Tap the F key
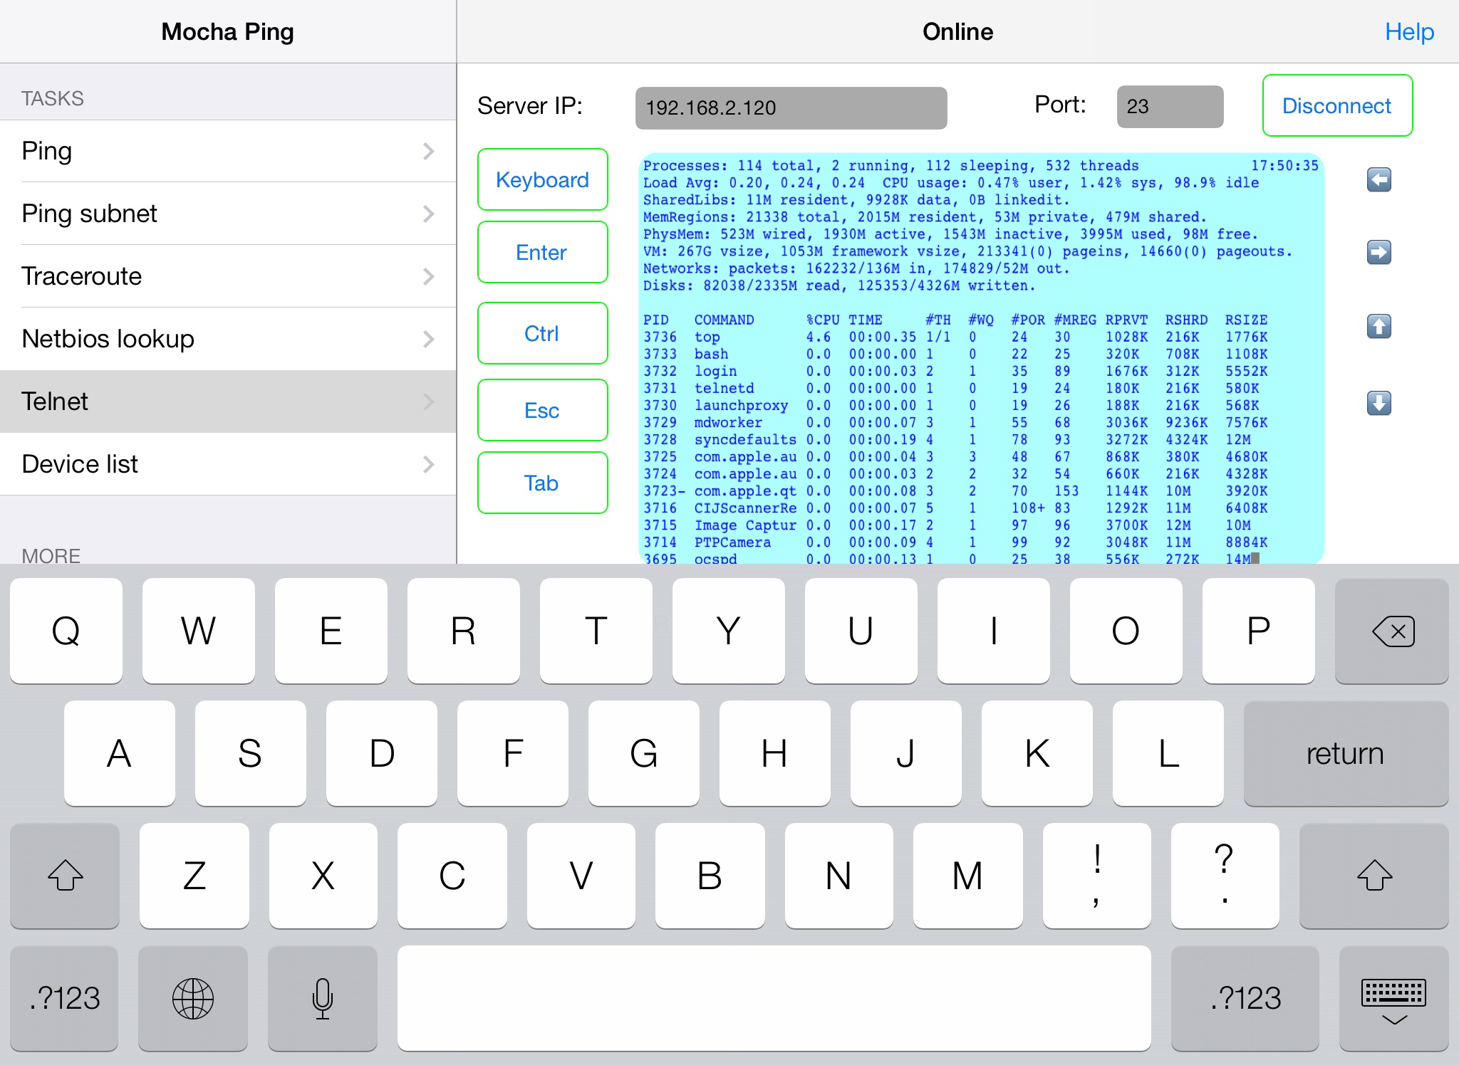Screen dimensions: 1459x1065 point(513,753)
